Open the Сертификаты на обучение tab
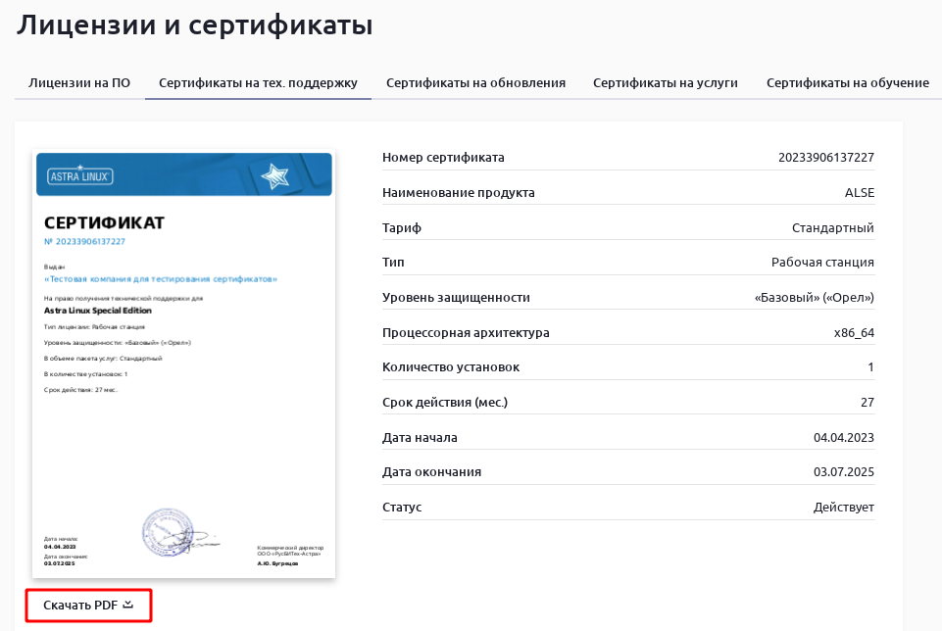 click(x=847, y=83)
